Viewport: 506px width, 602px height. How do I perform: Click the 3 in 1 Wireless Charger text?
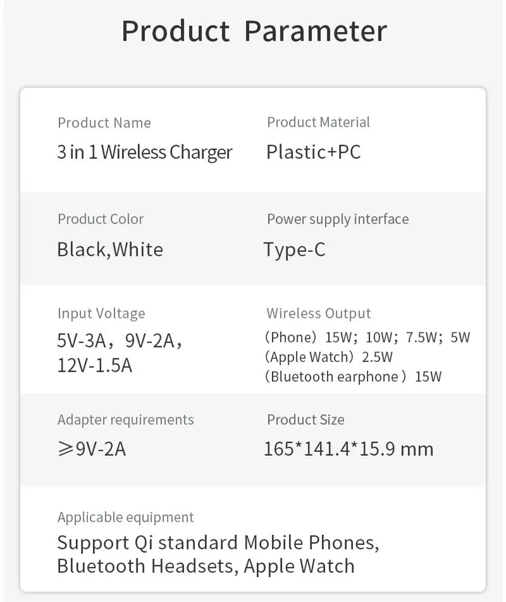[145, 152]
